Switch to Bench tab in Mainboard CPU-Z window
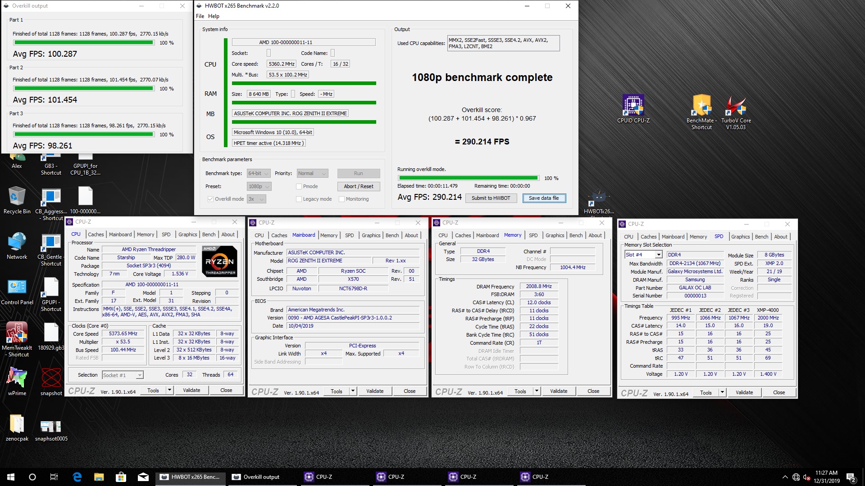 click(x=392, y=235)
